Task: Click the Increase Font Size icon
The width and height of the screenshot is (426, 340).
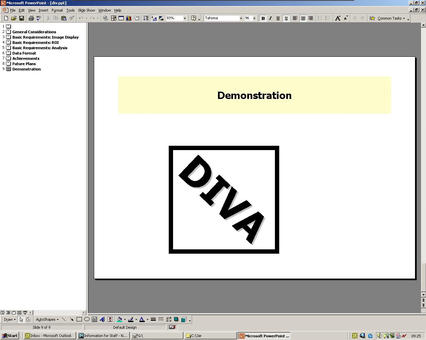Action: (x=338, y=18)
